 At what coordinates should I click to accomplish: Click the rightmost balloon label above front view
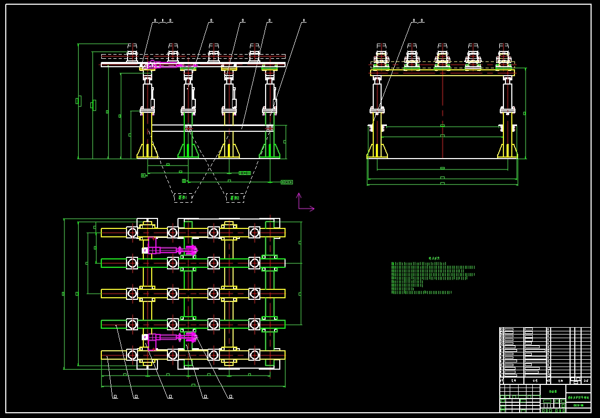[x=304, y=20]
